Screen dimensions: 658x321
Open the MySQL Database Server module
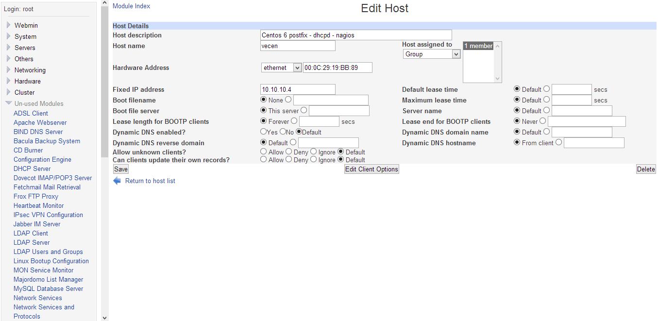point(48,288)
